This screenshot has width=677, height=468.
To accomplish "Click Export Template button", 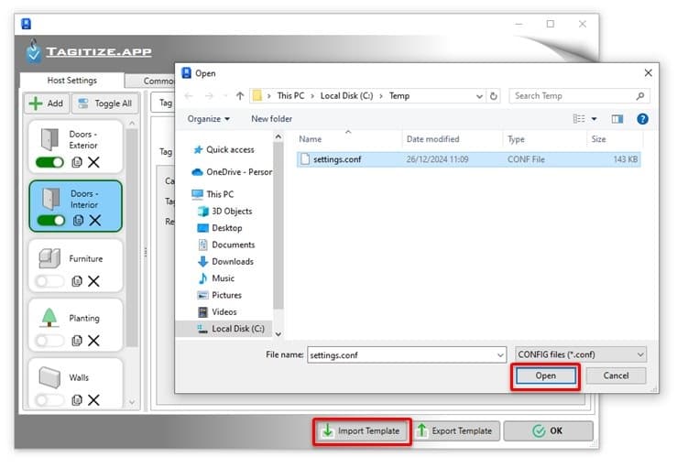I will (x=456, y=430).
